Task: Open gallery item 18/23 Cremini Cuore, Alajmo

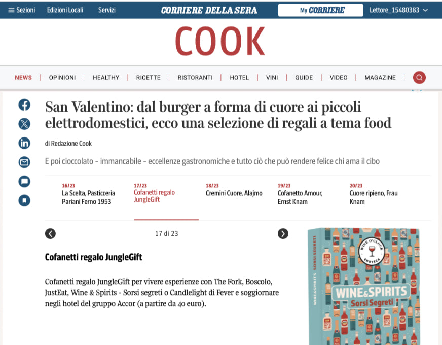Action: tap(234, 190)
